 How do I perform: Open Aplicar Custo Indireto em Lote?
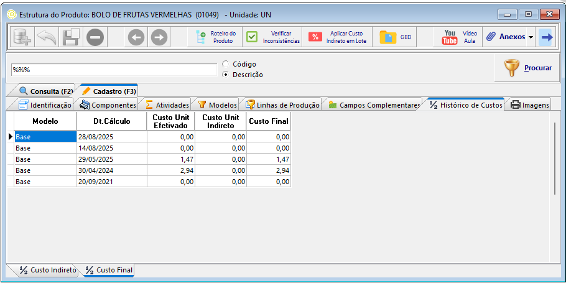338,37
